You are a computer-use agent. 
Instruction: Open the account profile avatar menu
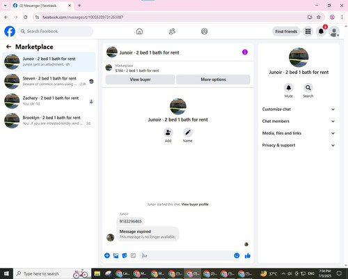334,31
